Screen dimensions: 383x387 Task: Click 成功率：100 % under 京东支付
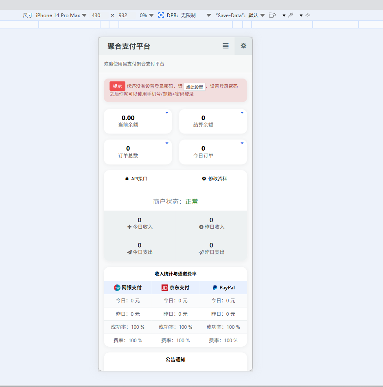click(x=175, y=327)
